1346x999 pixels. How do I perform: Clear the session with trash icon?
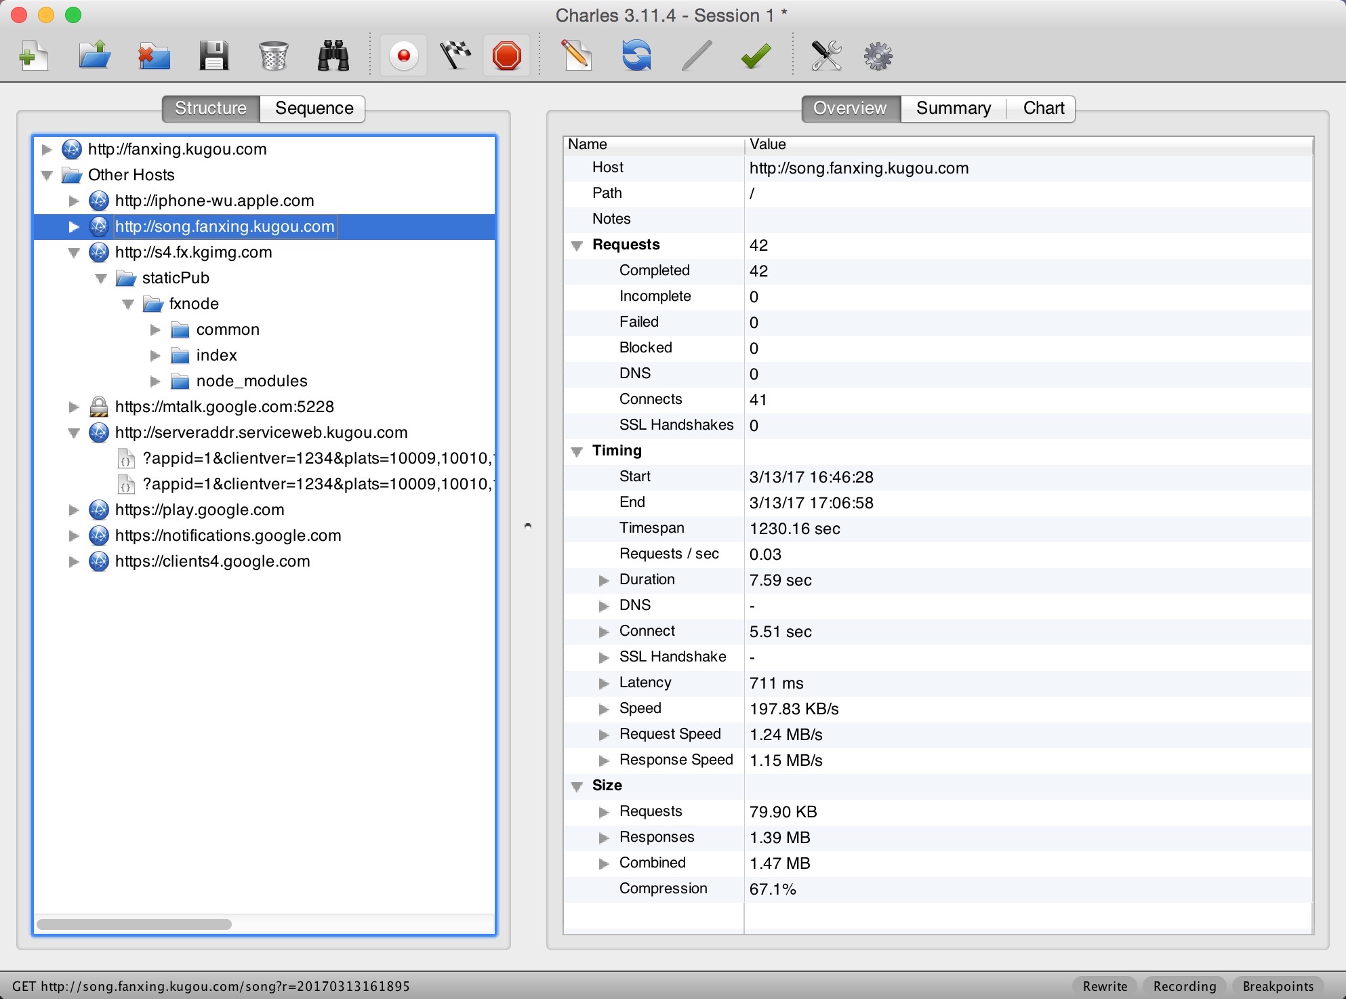coord(273,56)
